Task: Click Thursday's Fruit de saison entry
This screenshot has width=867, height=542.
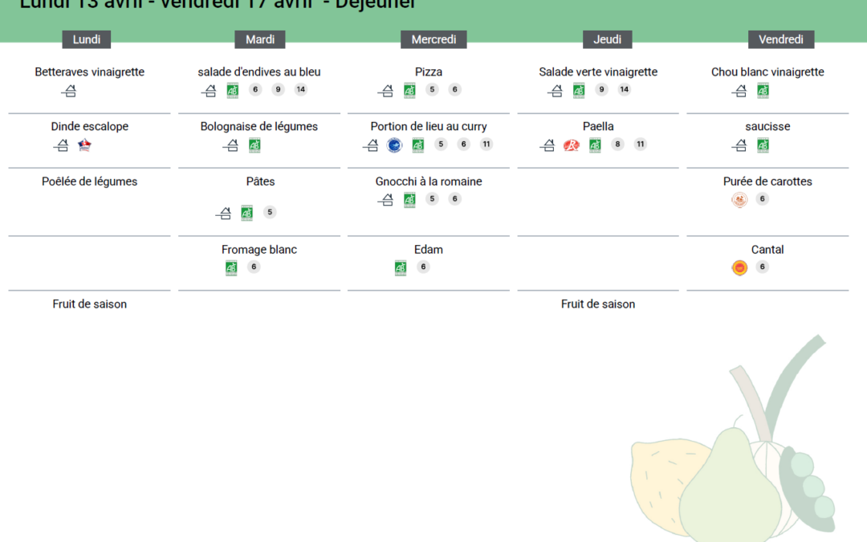Action: tap(598, 304)
